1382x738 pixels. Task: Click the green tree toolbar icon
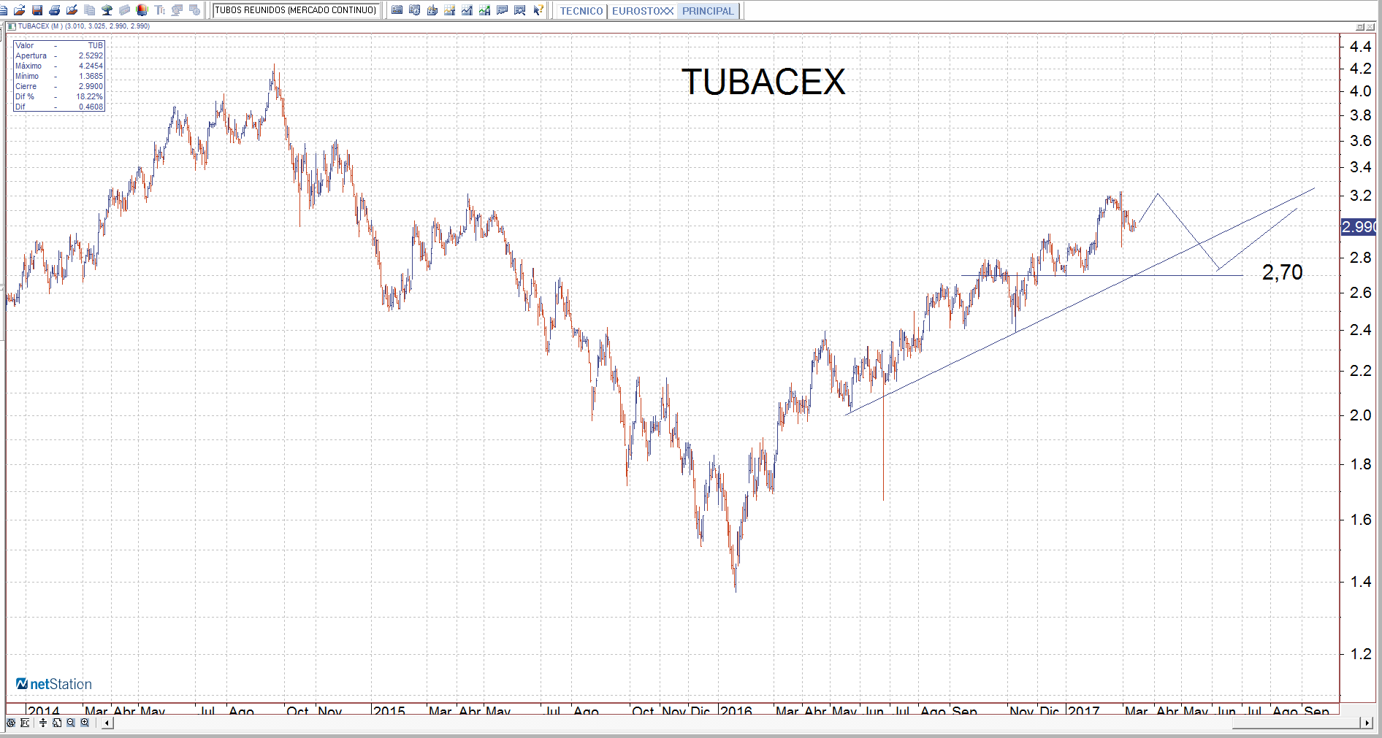click(107, 10)
